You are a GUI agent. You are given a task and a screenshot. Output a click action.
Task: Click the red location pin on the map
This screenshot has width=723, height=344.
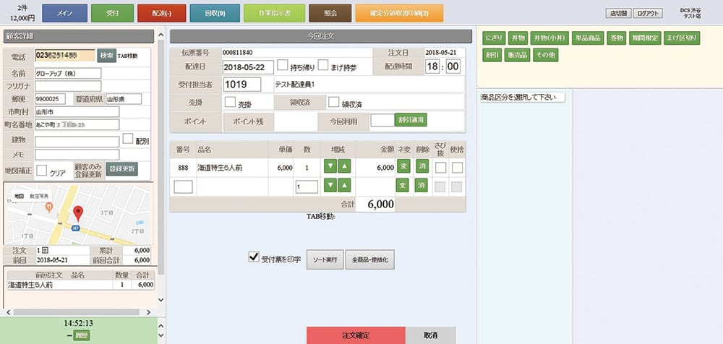(x=79, y=213)
